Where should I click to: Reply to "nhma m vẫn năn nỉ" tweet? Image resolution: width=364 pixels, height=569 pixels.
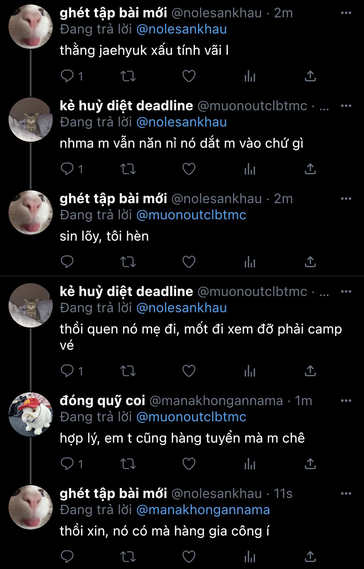click(x=67, y=169)
